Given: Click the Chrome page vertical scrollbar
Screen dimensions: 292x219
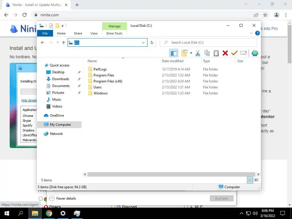Looking at the screenshot, I should [x=290, y=44].
